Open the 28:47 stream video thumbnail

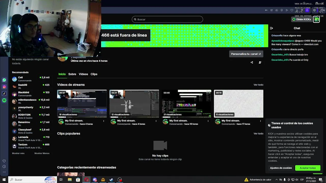[x=82, y=104]
